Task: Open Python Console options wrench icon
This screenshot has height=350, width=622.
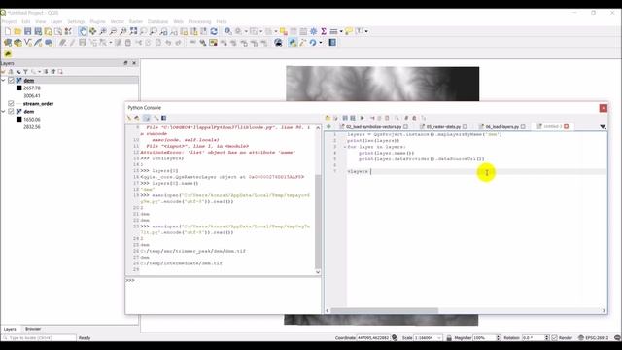Action: [x=156, y=118]
